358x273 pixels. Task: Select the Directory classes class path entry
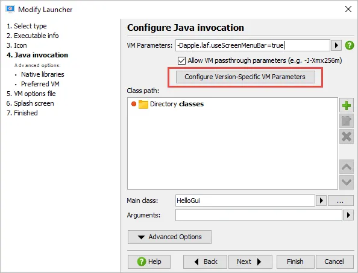coord(168,104)
